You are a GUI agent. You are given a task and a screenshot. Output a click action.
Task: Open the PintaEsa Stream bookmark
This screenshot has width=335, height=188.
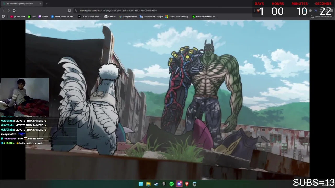click(204, 17)
